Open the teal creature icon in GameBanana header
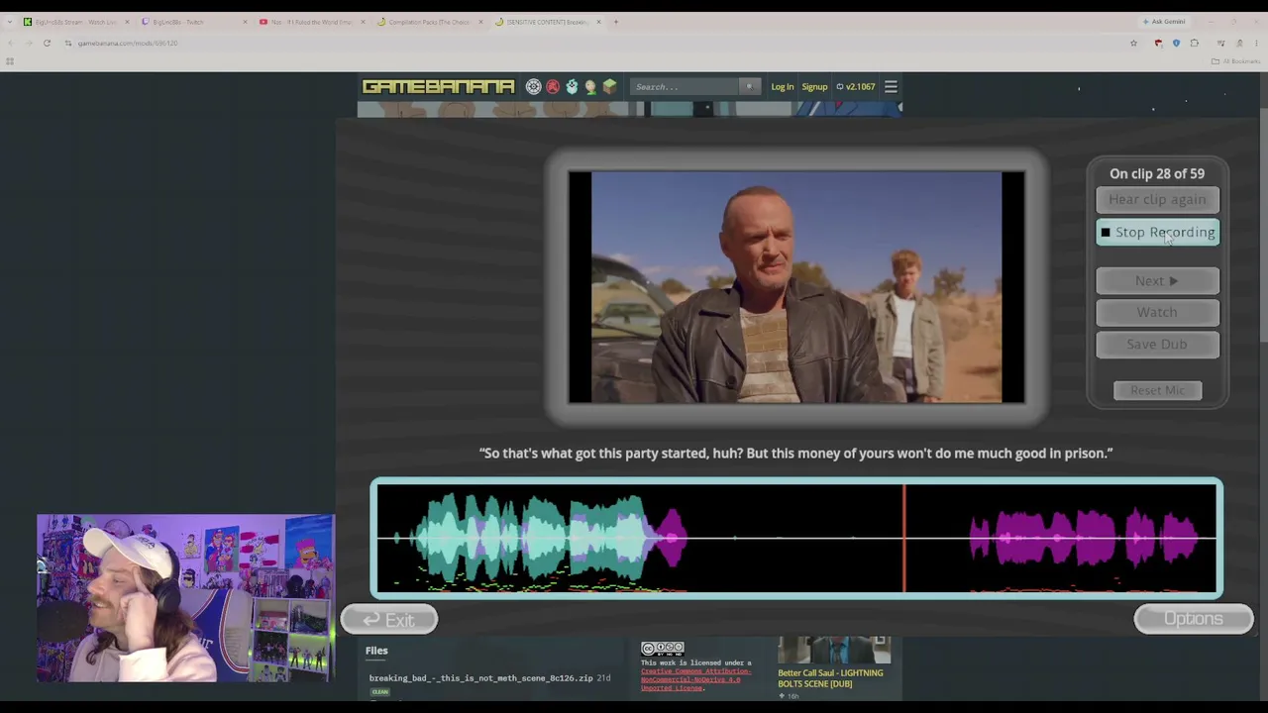Image resolution: width=1268 pixels, height=713 pixels. (x=572, y=87)
